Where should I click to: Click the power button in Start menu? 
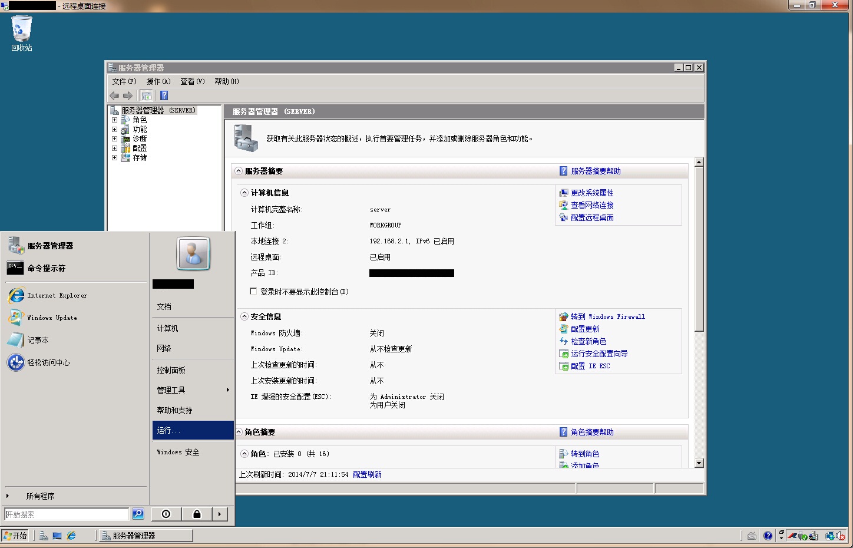(x=166, y=514)
